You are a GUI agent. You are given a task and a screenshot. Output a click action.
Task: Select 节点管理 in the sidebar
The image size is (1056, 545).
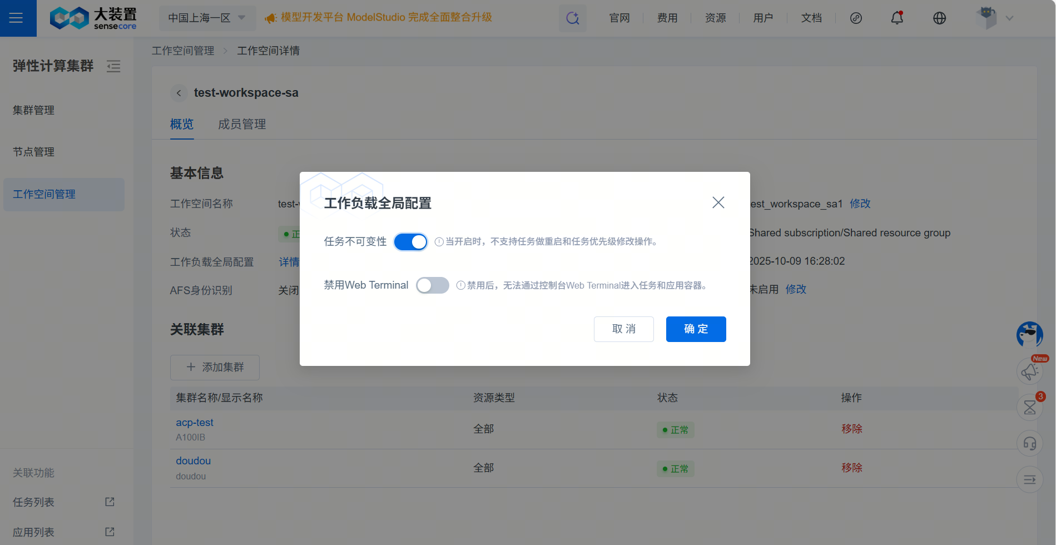coord(34,152)
